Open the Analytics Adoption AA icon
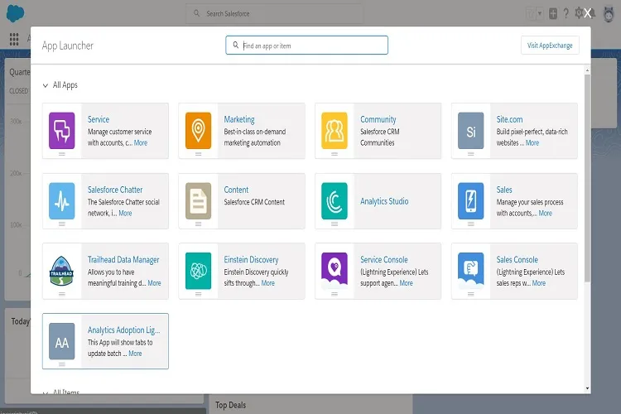This screenshot has width=621, height=414. (x=62, y=341)
